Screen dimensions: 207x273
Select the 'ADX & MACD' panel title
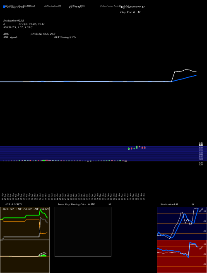click(x=13, y=204)
